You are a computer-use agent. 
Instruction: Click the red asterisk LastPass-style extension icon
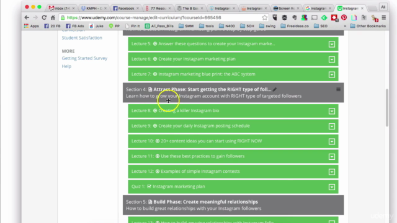[x=334, y=18]
